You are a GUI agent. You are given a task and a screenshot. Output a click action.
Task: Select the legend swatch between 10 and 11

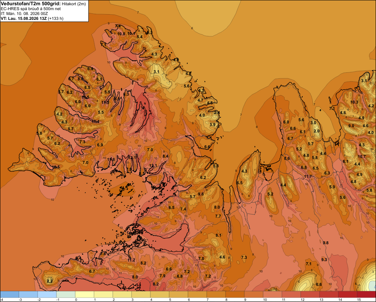tap(272, 294)
